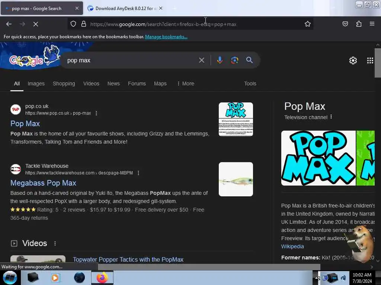Submit search with magnifier icon
This screenshot has height=285, width=381.
[x=249, y=60]
